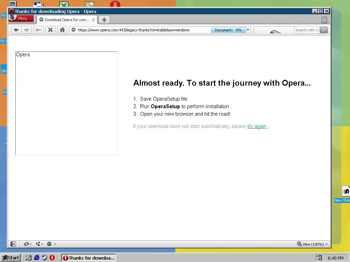
Task: Click the Thanks for downloa... taskbar button
Action: click(89, 258)
